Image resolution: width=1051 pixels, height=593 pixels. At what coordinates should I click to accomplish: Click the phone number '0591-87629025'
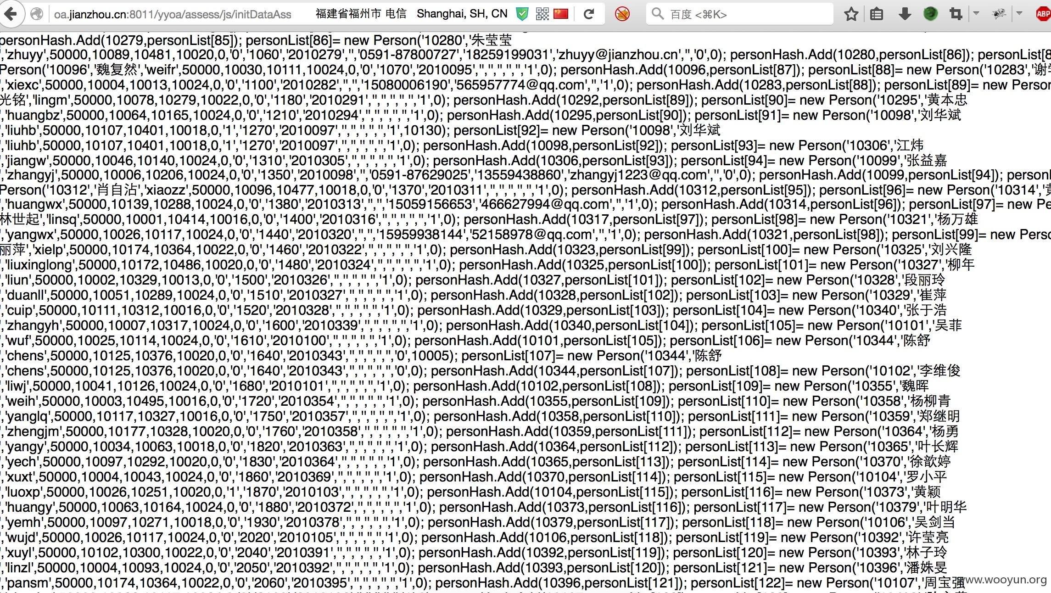[420, 175]
